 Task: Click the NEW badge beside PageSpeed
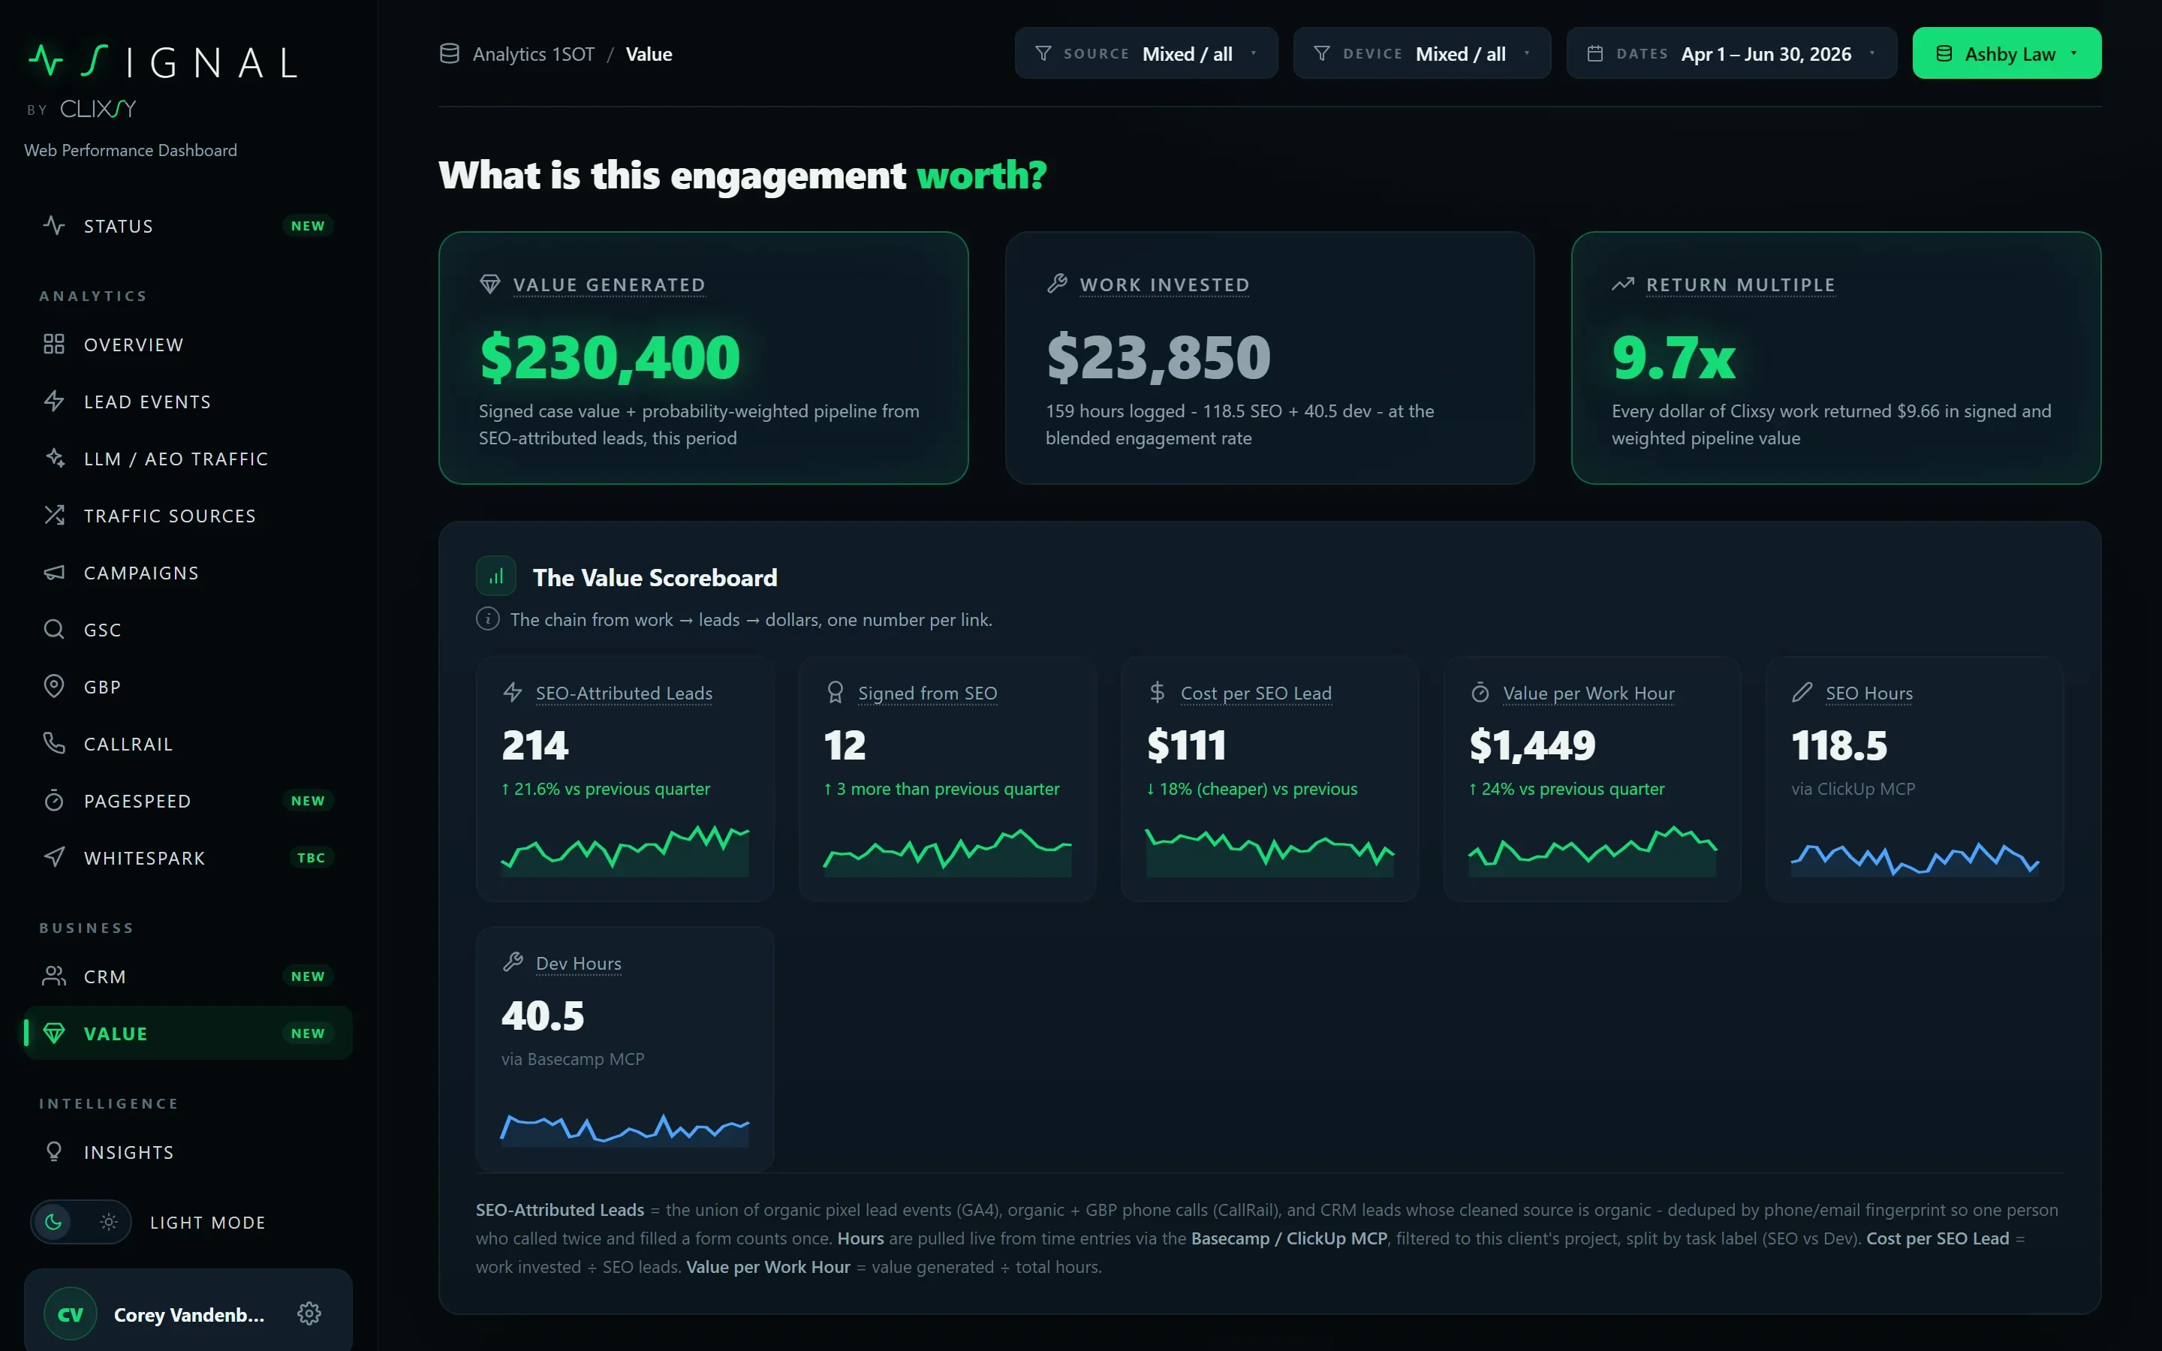coord(307,801)
